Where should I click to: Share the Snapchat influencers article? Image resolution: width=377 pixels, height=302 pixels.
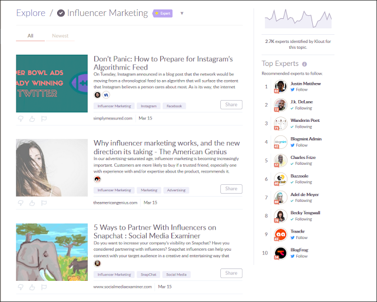(232, 273)
